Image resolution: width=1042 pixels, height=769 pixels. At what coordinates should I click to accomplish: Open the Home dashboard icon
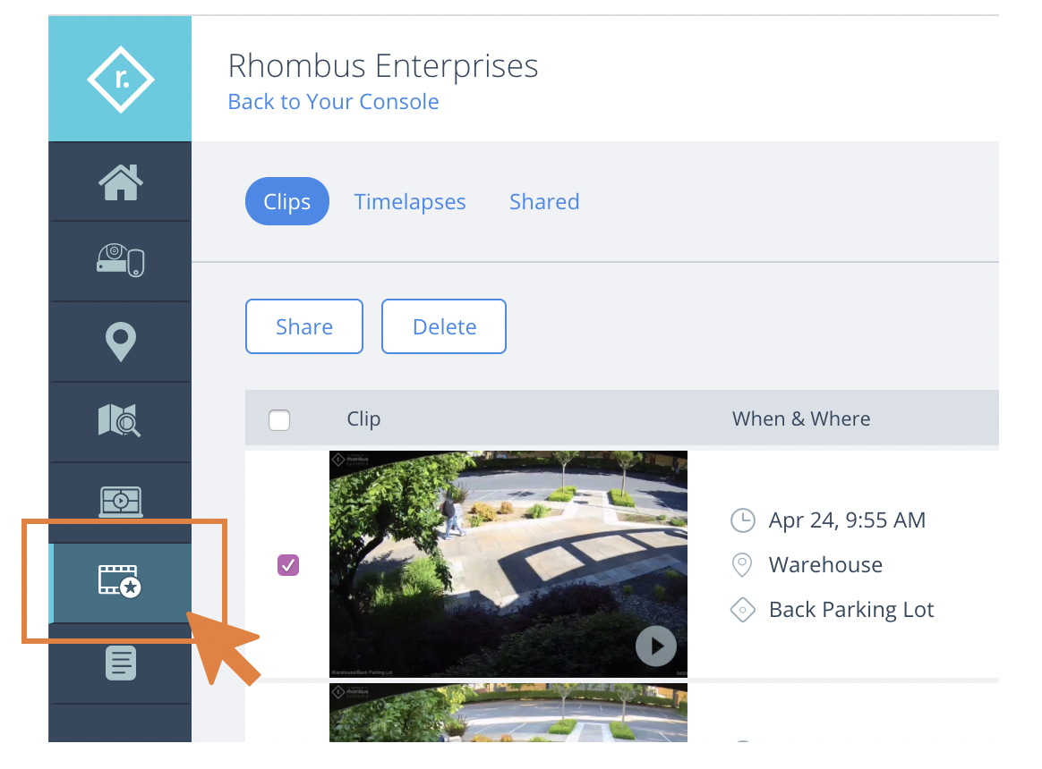(120, 182)
